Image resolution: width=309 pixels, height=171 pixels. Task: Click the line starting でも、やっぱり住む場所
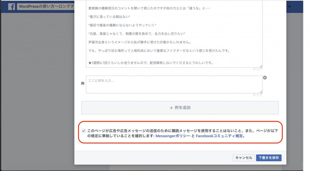[x=159, y=51]
